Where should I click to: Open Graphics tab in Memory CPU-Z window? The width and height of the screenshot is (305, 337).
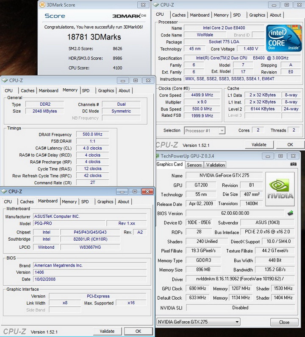click(106, 91)
